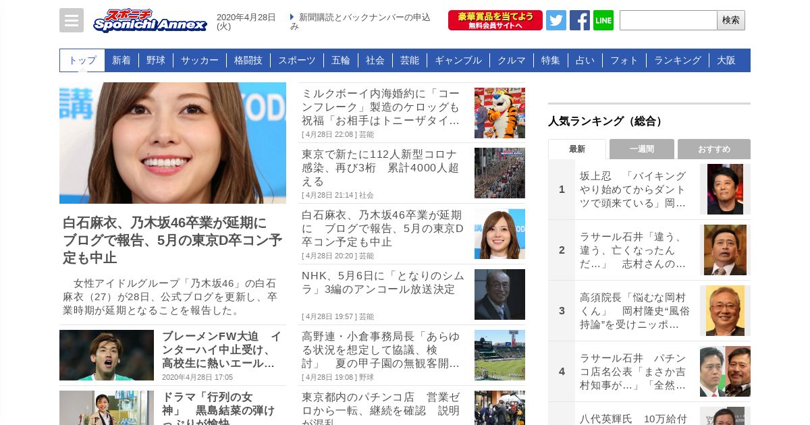Open the hamburger menu icon
This screenshot has width=810, height=425.
click(72, 20)
